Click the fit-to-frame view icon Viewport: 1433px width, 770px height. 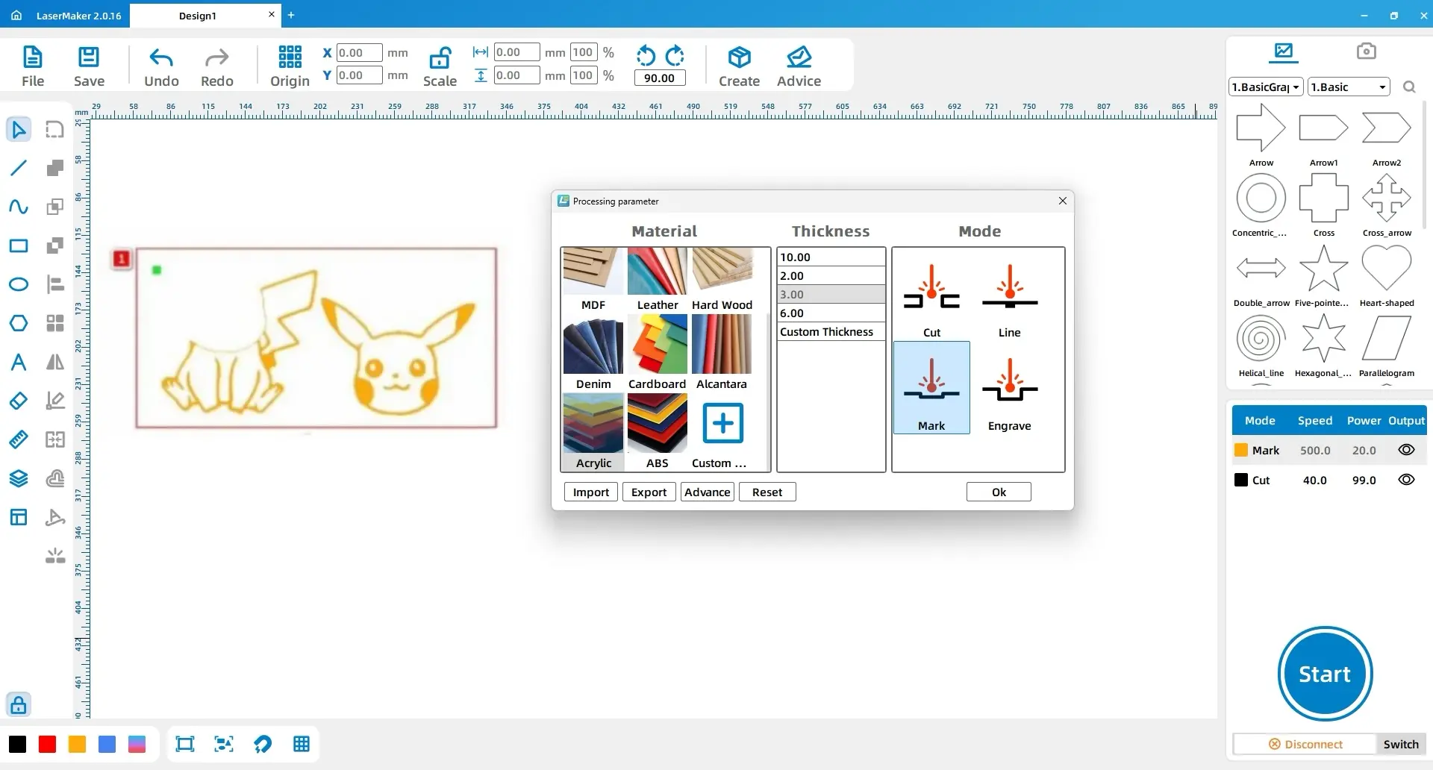point(184,744)
